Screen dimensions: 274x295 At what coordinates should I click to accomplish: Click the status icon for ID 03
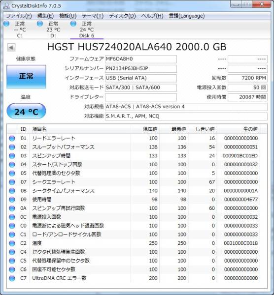pyautogui.click(x=12, y=156)
